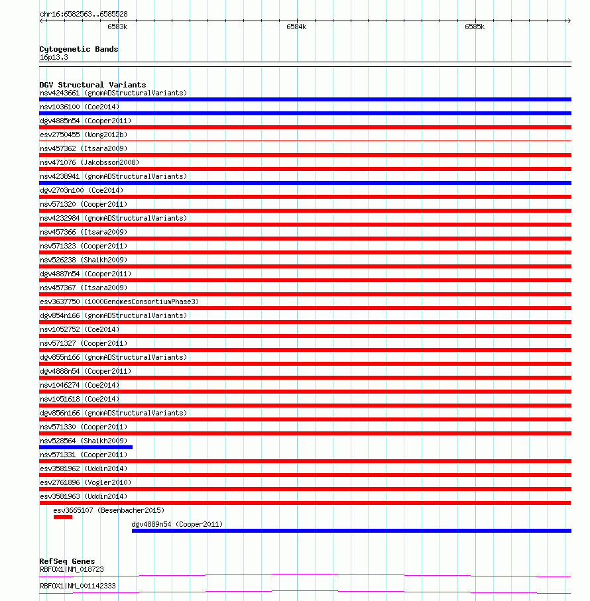Click the 6584k ruler tick label
The height and width of the screenshot is (601, 590).
tap(296, 27)
